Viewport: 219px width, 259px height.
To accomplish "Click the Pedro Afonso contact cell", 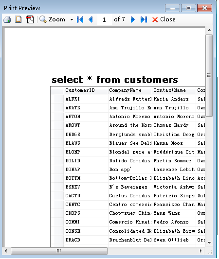I will [174, 222].
